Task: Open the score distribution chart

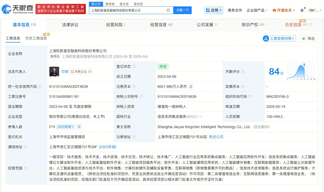Action: coord(301,72)
